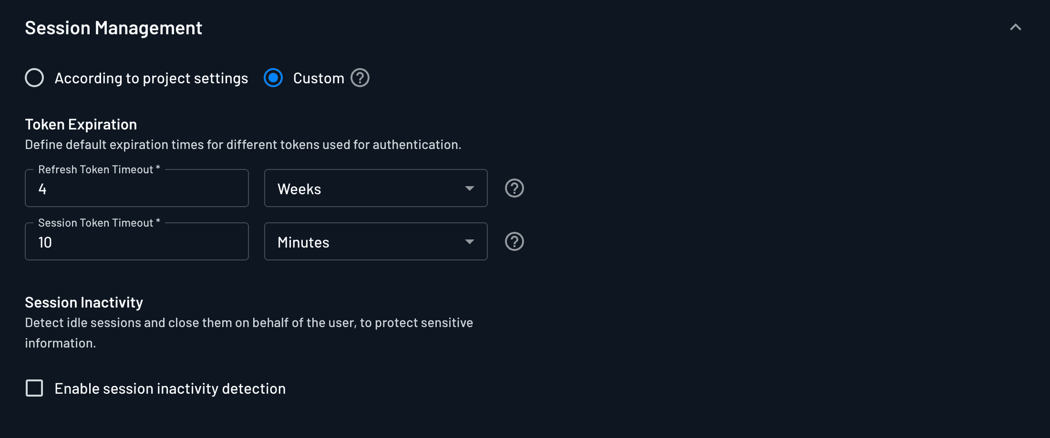1050x438 pixels.
Task: Click the Session Inactivity heading
Action: (x=84, y=302)
